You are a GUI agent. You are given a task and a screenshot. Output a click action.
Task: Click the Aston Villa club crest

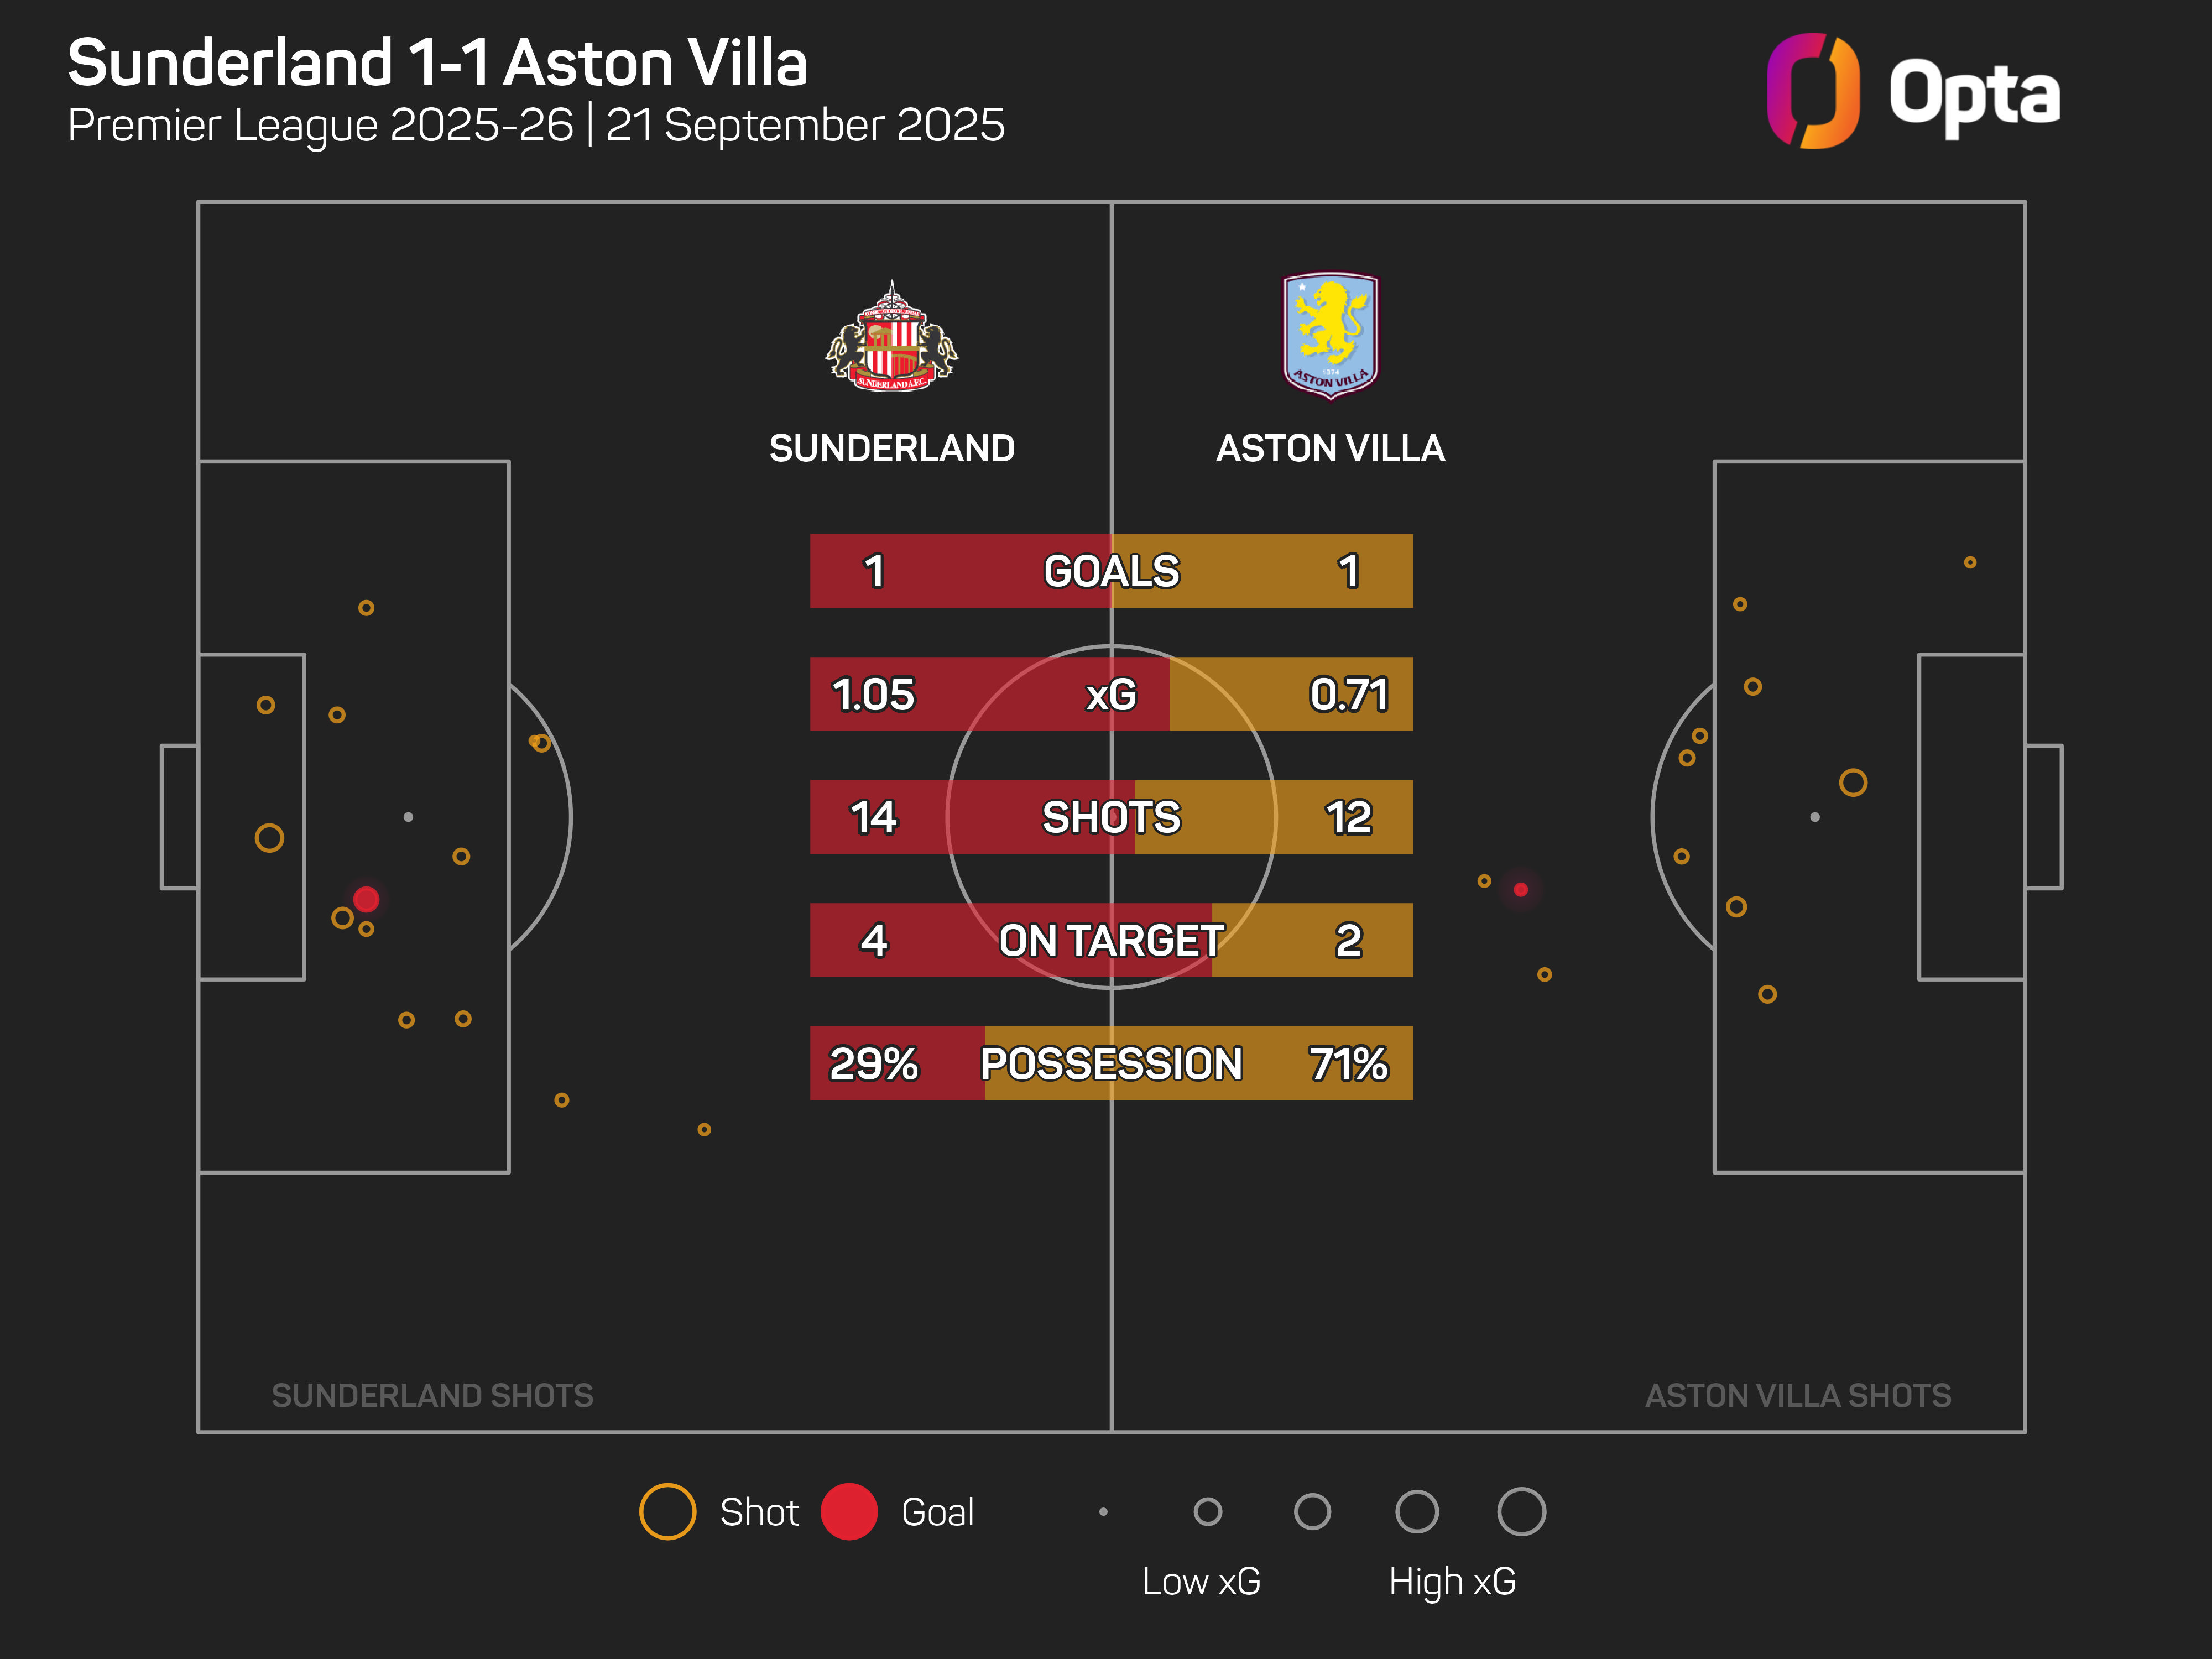[x=1330, y=335]
